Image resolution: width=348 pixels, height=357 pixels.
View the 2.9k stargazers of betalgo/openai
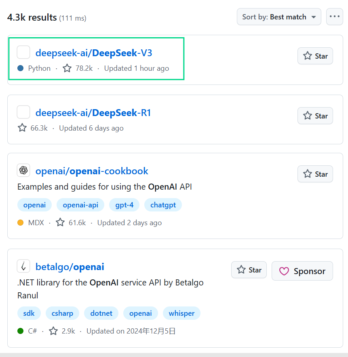pos(62,331)
